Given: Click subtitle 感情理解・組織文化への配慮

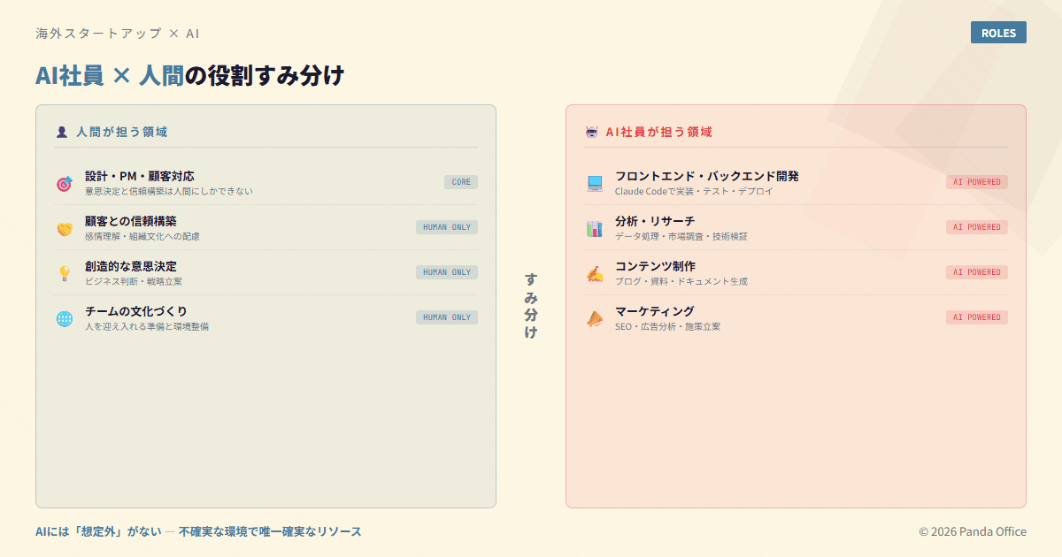Looking at the screenshot, I should pos(142,236).
